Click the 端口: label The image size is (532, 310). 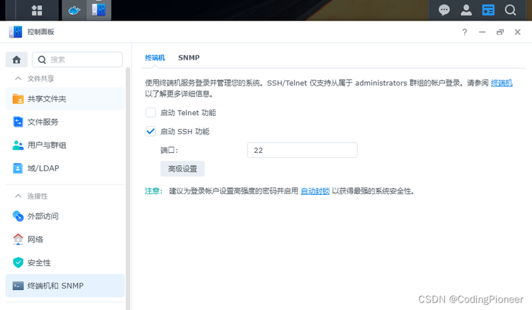169,150
